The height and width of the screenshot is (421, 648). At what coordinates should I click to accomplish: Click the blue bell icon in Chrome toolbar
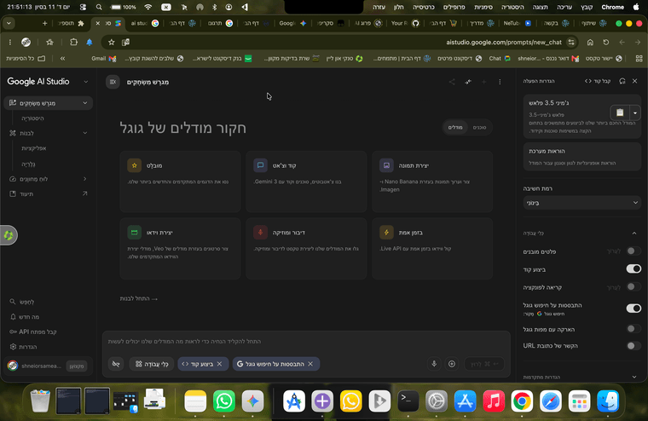[90, 42]
